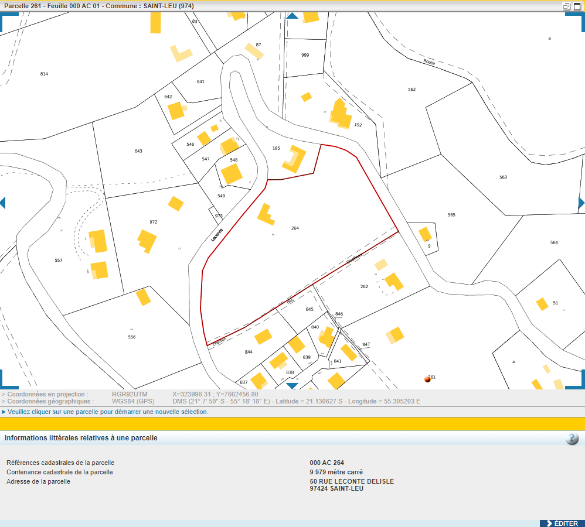Pan the map west with the left arrow
The width and height of the screenshot is (585, 527).
[x=2, y=203]
